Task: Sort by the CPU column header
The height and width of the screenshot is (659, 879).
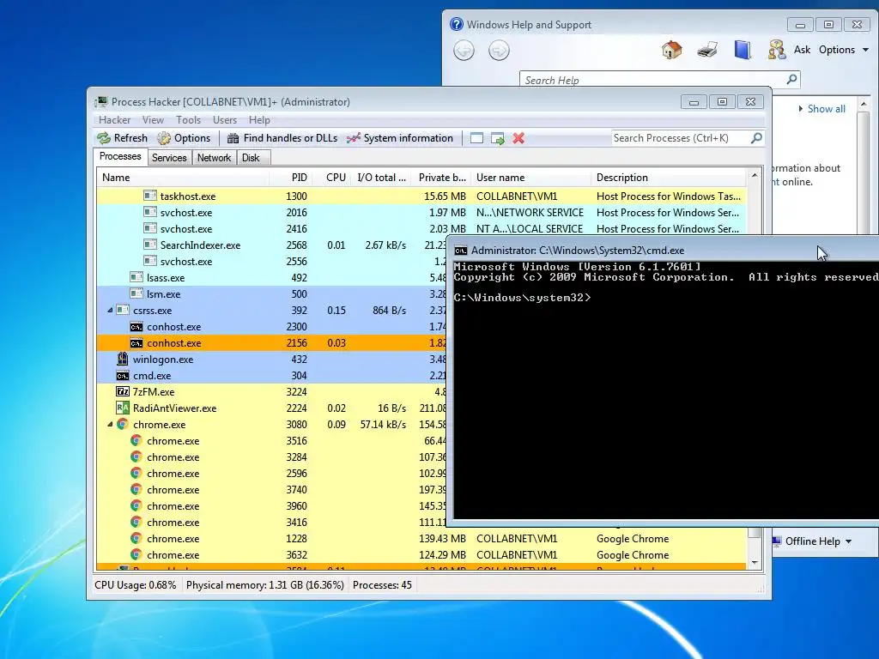Action: 334,178
